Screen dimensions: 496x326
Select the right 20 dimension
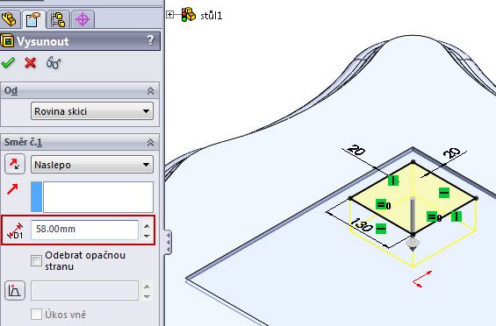pos(452,152)
